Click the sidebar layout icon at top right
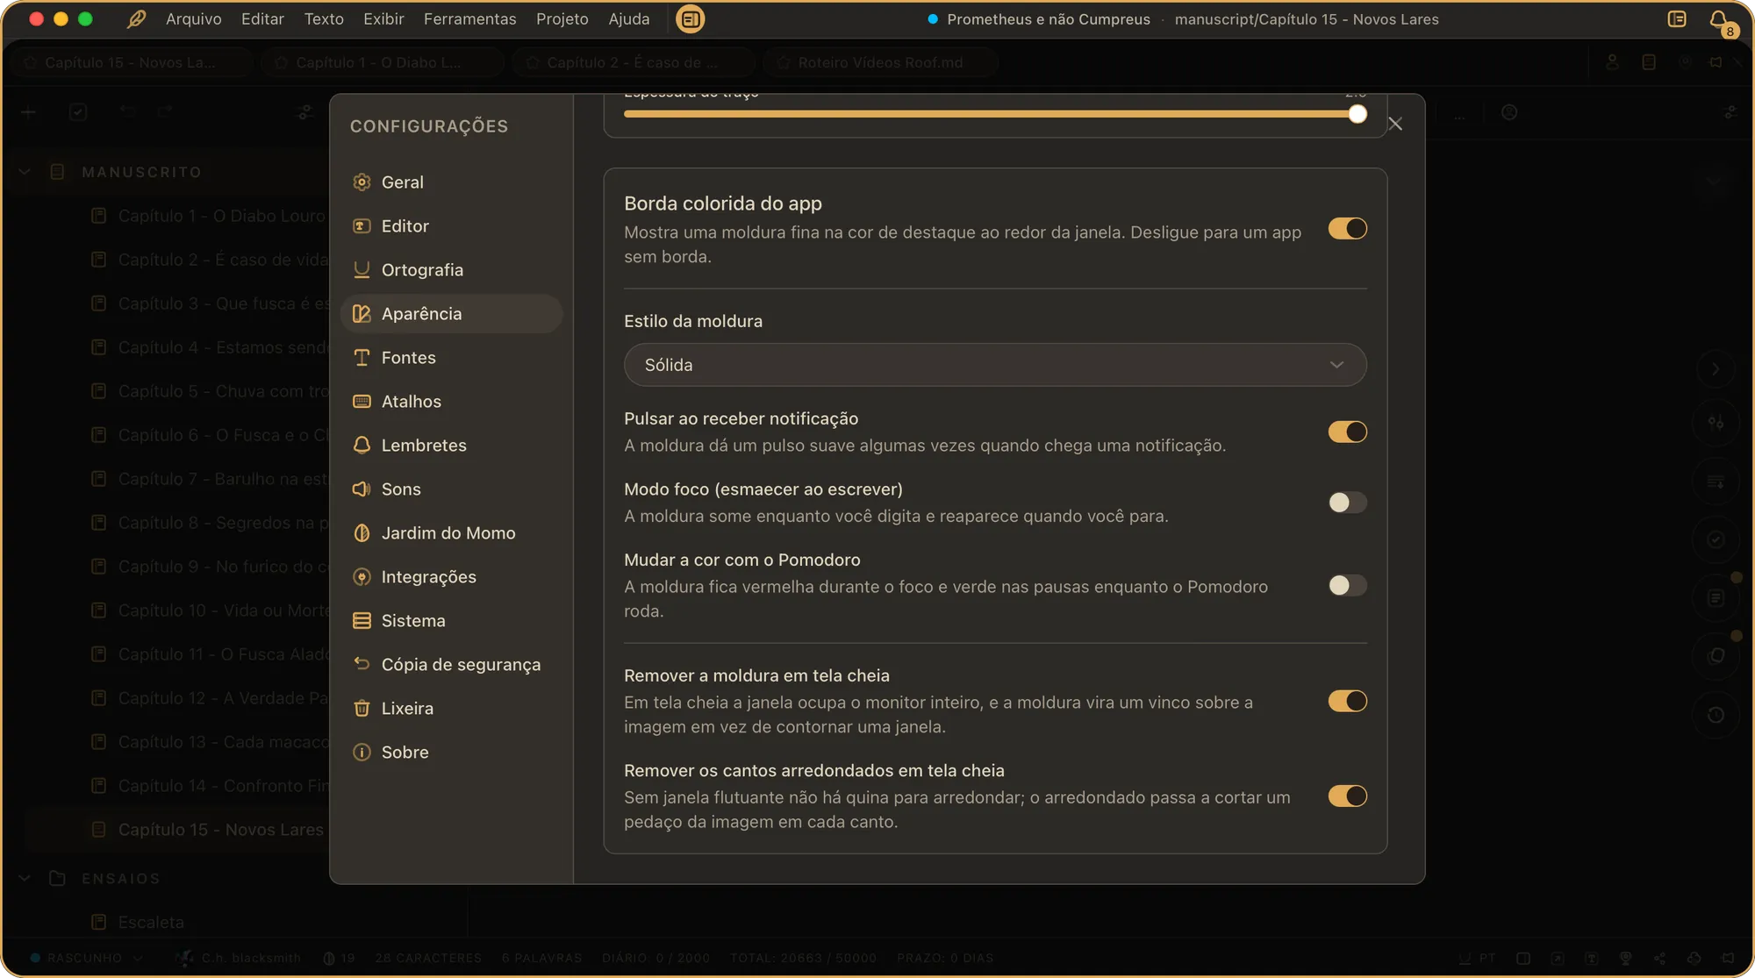 1677,18
